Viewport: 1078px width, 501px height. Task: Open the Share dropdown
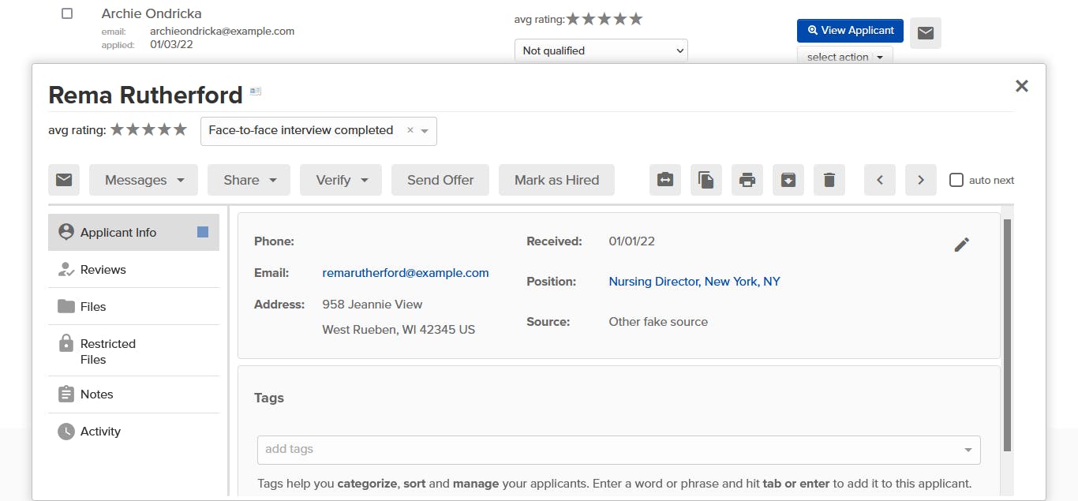(249, 180)
